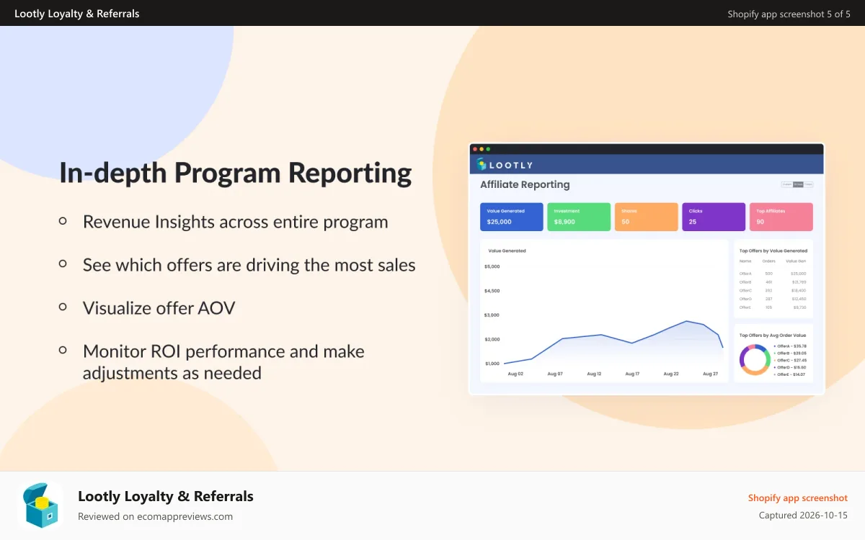Click the green maximize dot of dashboard window
The image size is (865, 540).
[488, 149]
